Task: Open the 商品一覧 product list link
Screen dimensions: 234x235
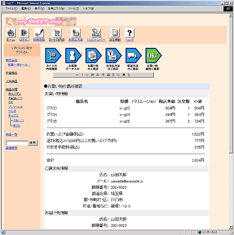Action: point(12,135)
